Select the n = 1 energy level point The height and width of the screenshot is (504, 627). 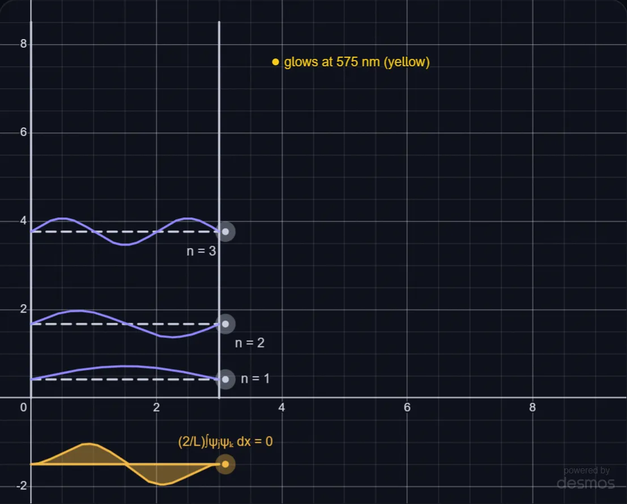point(225,379)
